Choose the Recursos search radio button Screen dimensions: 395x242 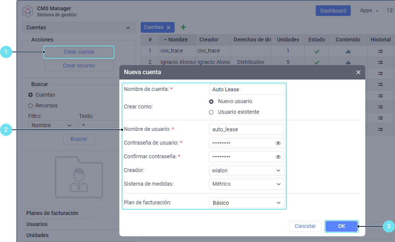[31, 105]
